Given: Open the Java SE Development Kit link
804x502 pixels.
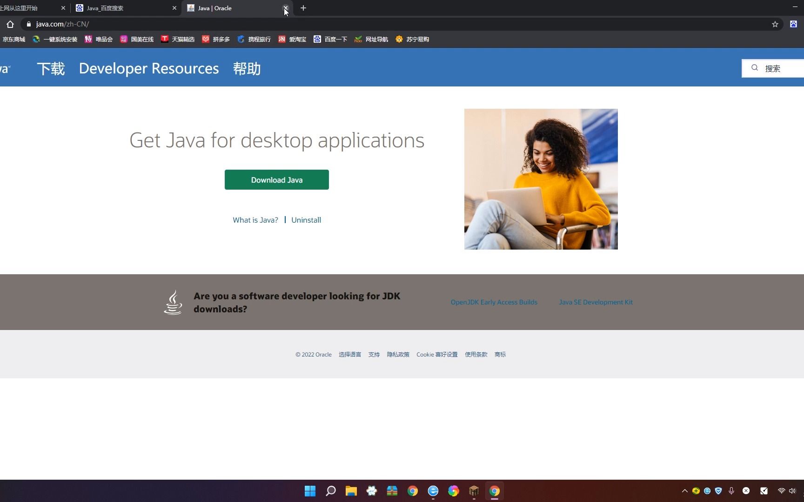Looking at the screenshot, I should pyautogui.click(x=596, y=302).
